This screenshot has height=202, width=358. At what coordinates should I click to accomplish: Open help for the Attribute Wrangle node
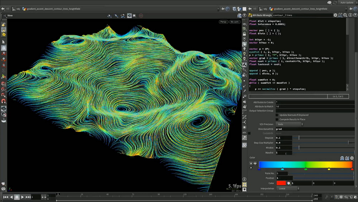point(355,15)
